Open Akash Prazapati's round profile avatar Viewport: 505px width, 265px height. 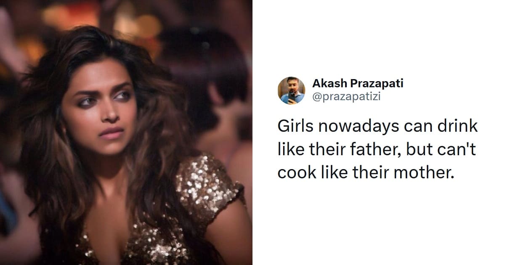tap(291, 90)
